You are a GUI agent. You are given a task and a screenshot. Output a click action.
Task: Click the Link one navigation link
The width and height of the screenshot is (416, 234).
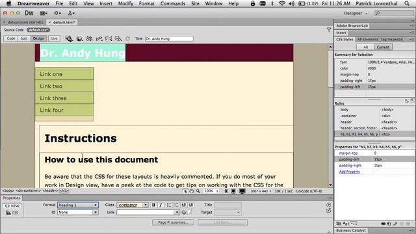tap(64, 74)
